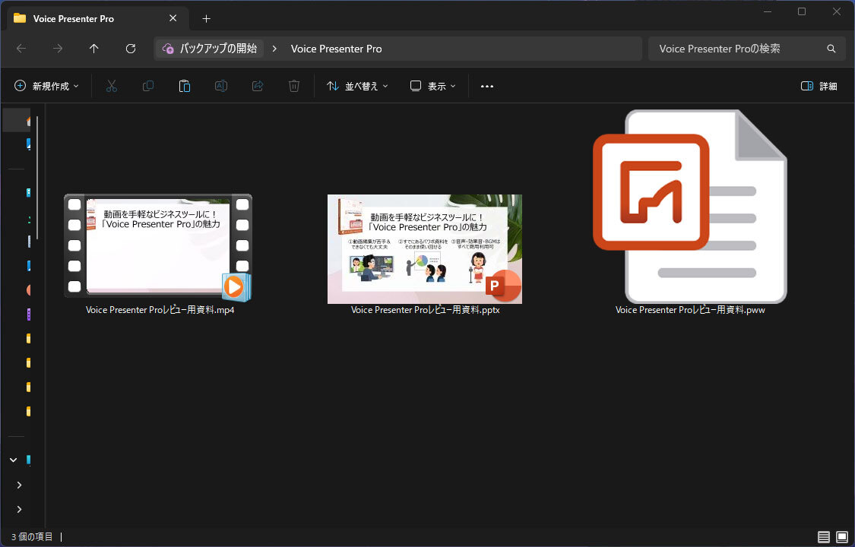855x547 pixels.
Task: Select the Voice Presenter Proレビュー用資料.pptx thumbnail
Action: point(425,249)
